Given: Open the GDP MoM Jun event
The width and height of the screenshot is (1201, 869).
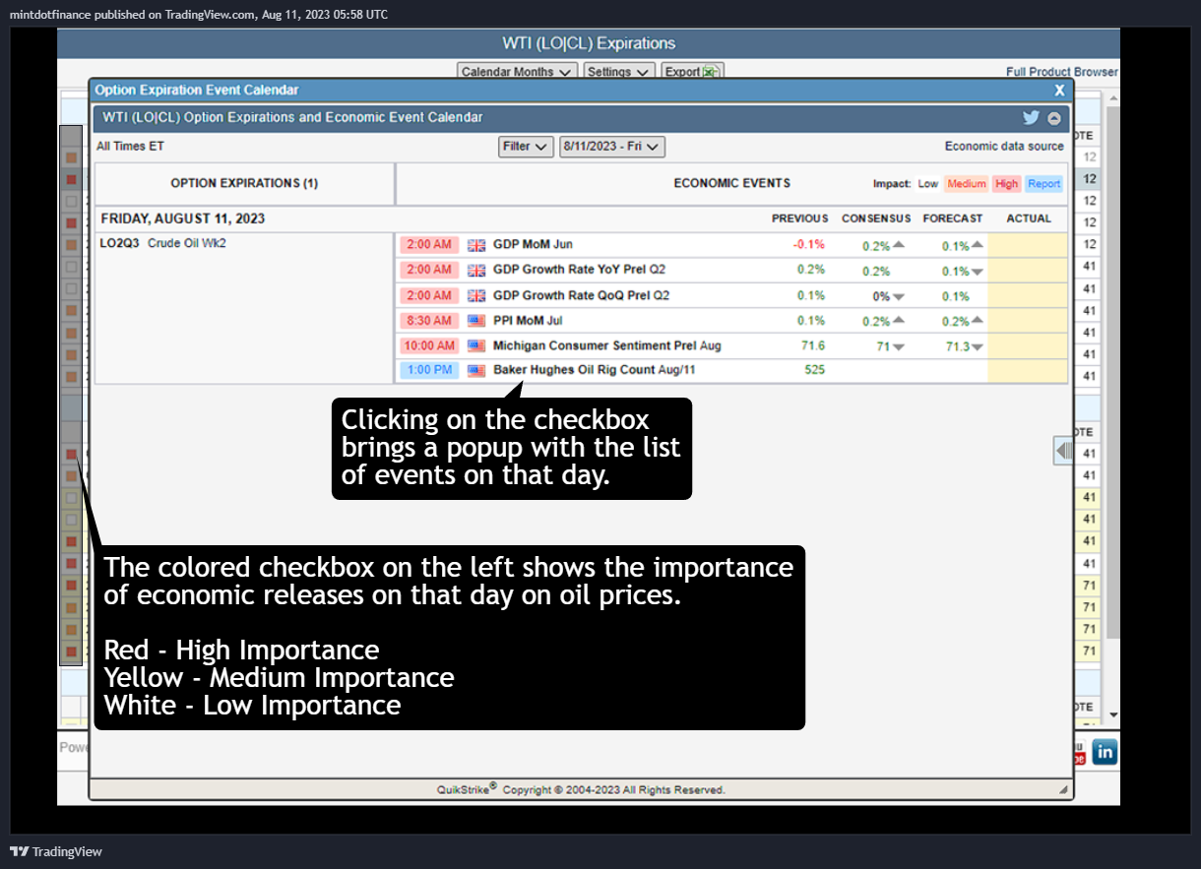Looking at the screenshot, I should point(533,245).
